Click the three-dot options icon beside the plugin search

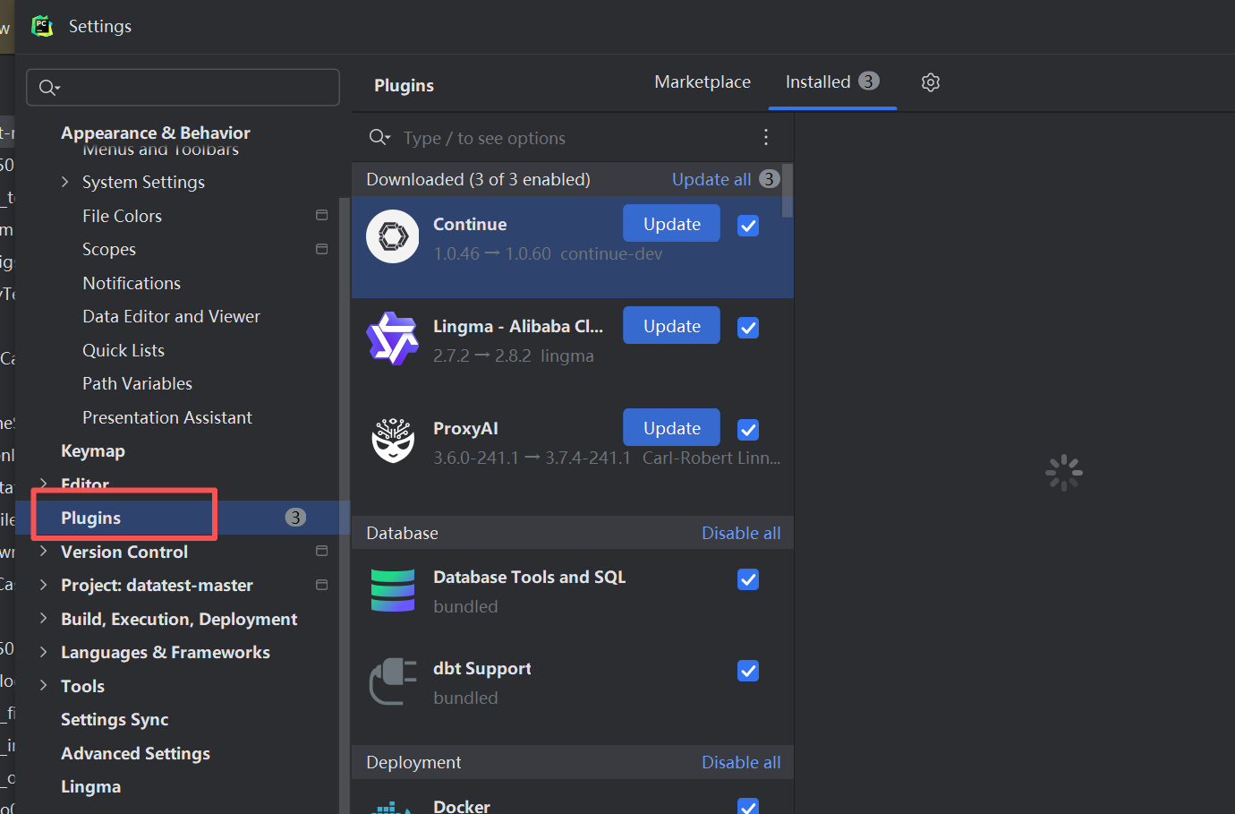tap(766, 137)
